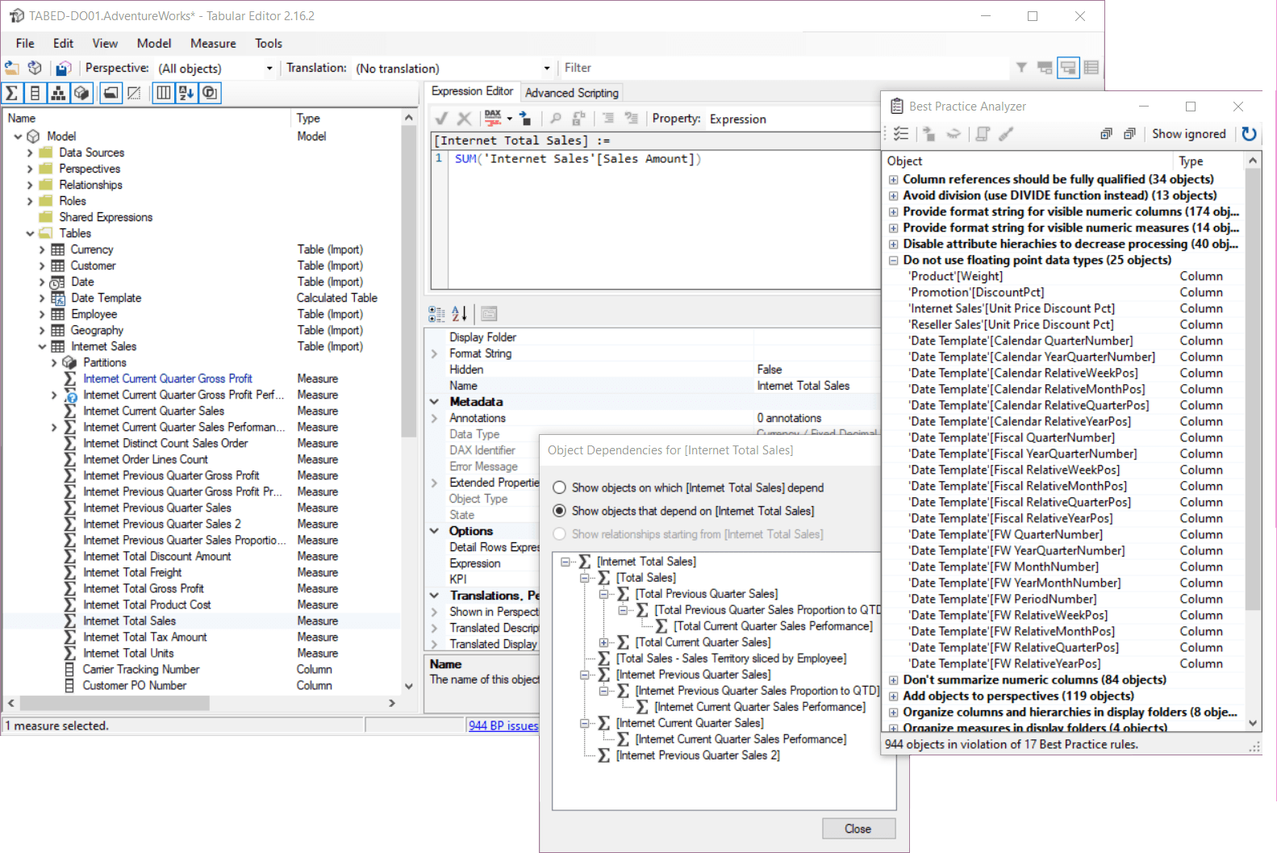Toggle metadata columns icon in toolbar

coord(164,93)
